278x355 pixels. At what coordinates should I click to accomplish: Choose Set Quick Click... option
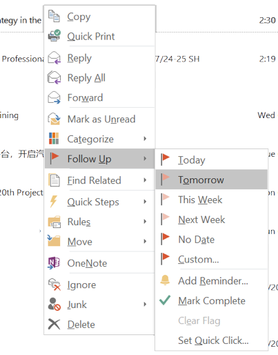pos(212,340)
